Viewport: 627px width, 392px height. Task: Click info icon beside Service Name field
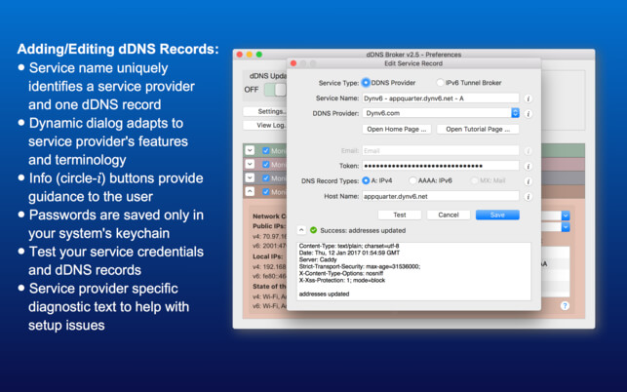point(528,98)
